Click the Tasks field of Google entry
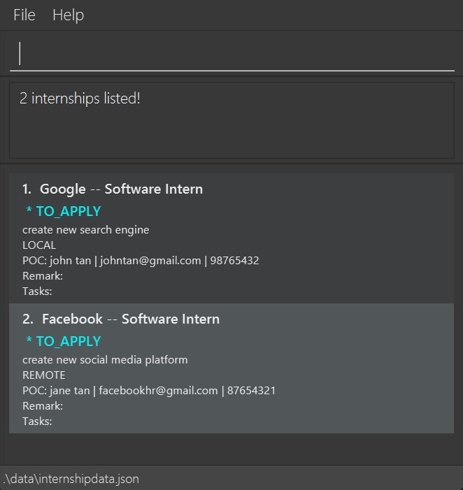 coord(37,291)
